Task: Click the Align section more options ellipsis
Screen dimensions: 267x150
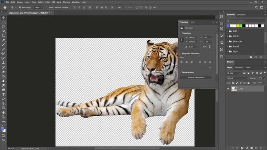Action: click(x=210, y=67)
